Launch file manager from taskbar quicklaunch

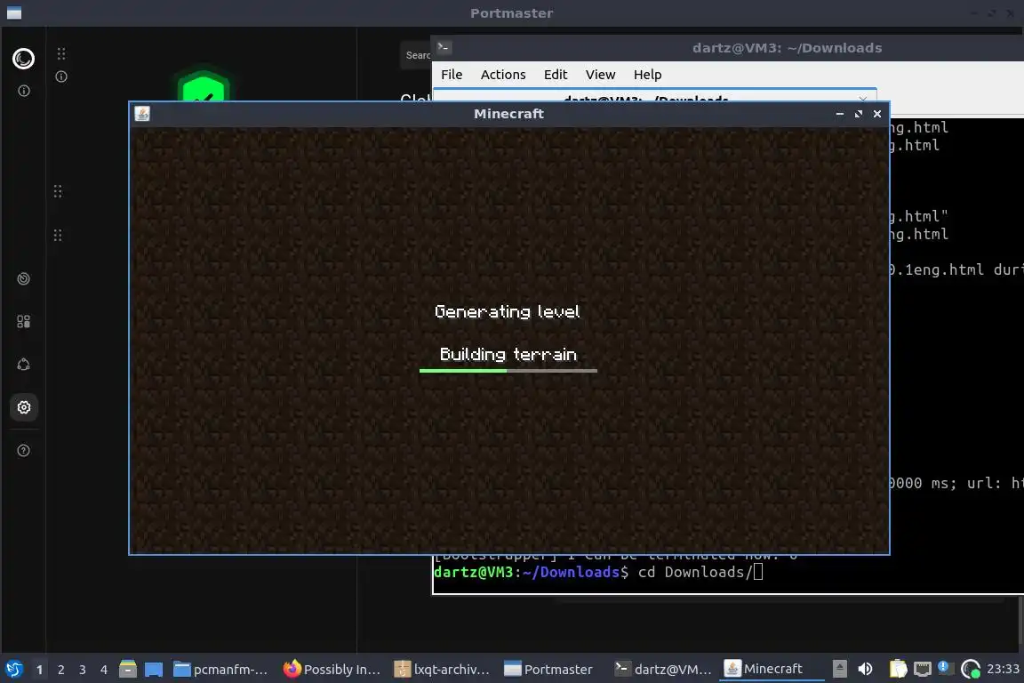128,669
